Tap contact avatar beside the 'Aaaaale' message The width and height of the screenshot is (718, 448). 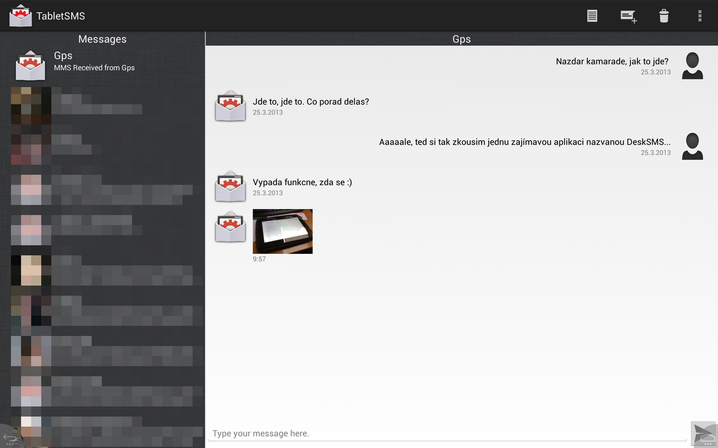(692, 146)
